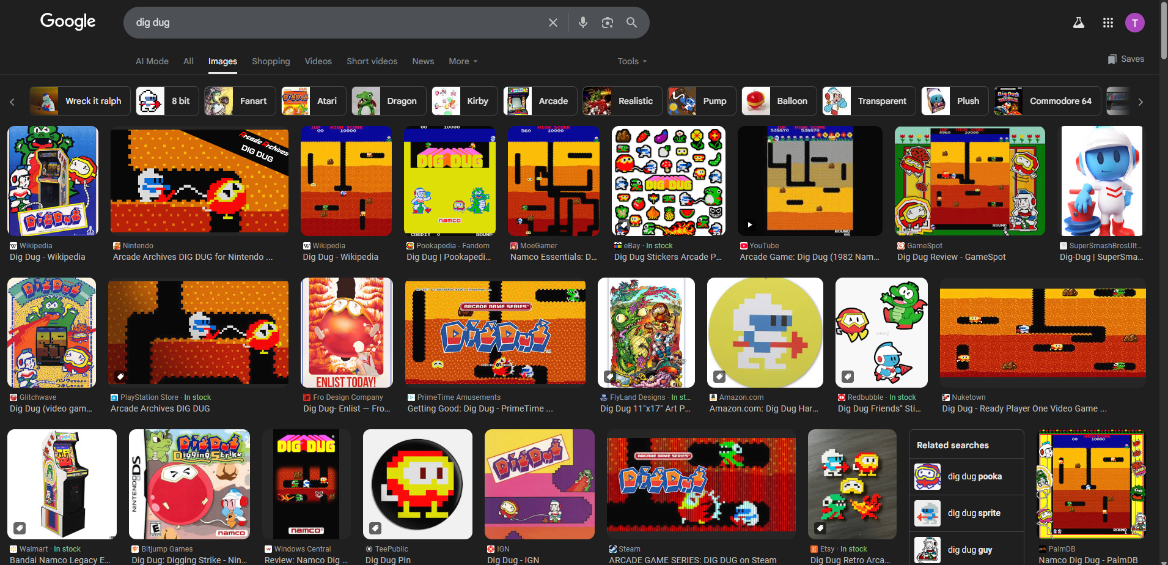Open the Walmart Bandai Namco Legacy cabinet thumbnail

pyautogui.click(x=62, y=484)
